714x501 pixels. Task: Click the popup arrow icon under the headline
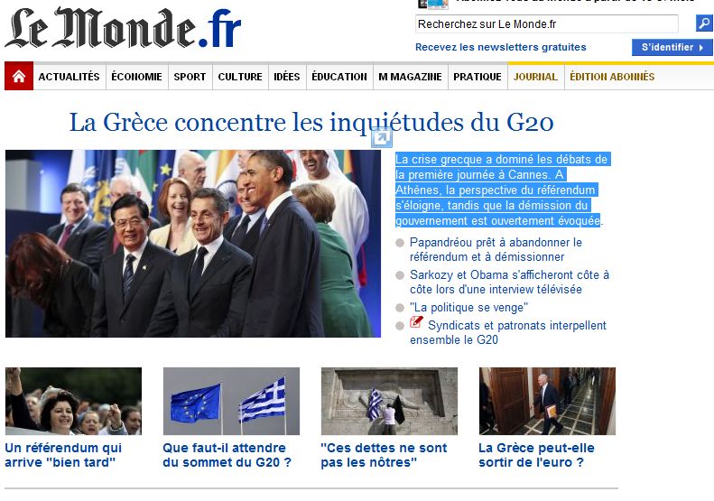(x=381, y=137)
